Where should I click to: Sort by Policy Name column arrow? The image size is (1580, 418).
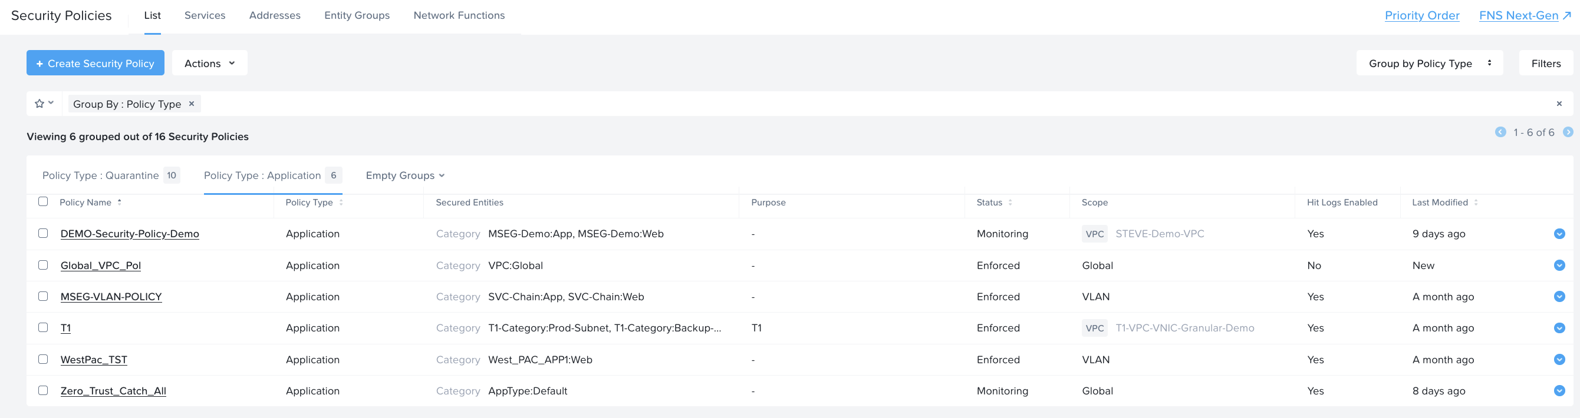coord(120,202)
